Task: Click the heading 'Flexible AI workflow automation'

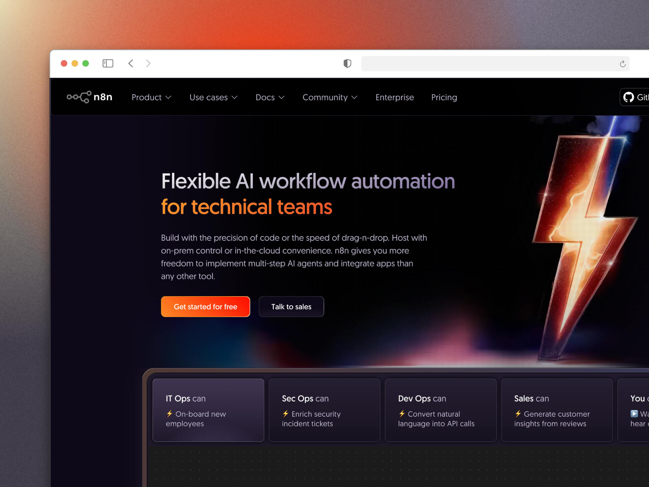Action: click(x=308, y=181)
